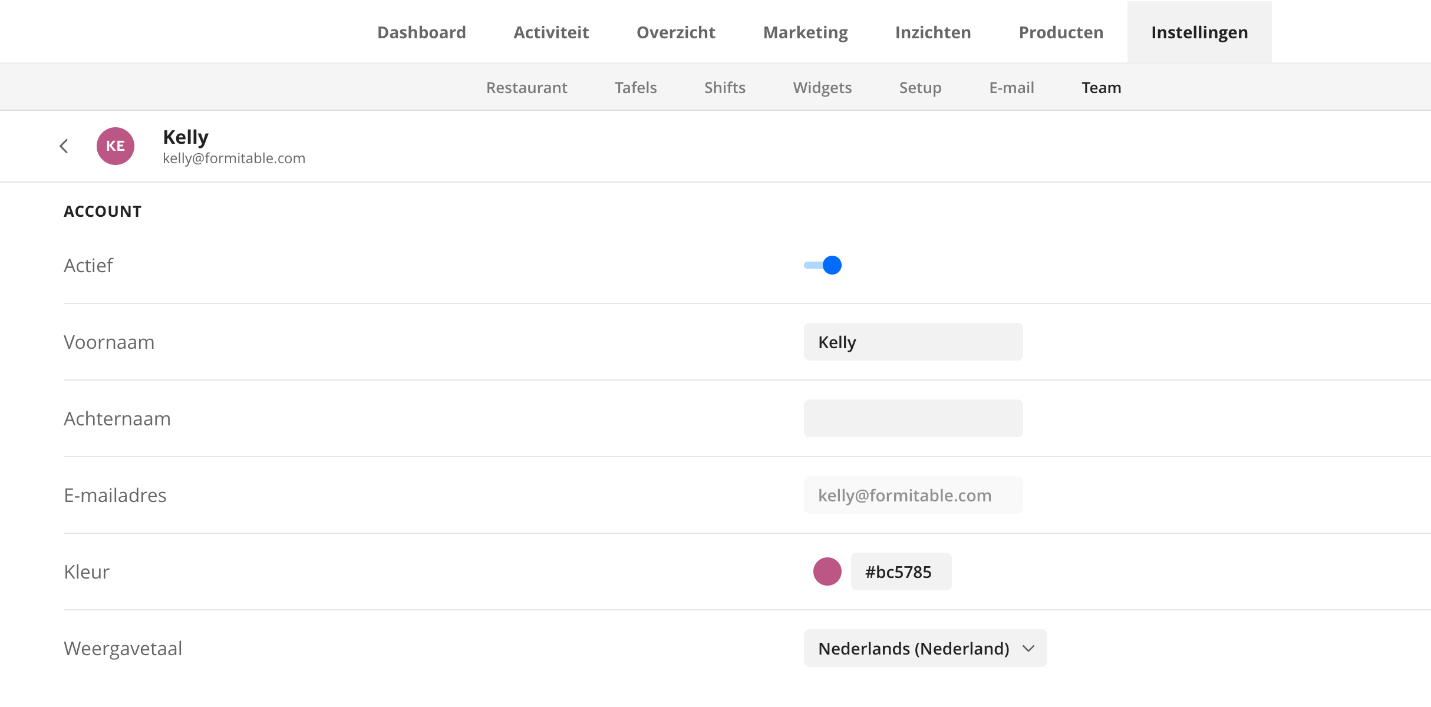This screenshot has height=707, width=1431.
Task: Open the Tafels subtab
Action: point(635,87)
